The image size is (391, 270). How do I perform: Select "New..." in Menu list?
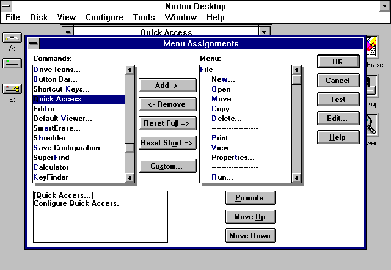tap(246, 79)
